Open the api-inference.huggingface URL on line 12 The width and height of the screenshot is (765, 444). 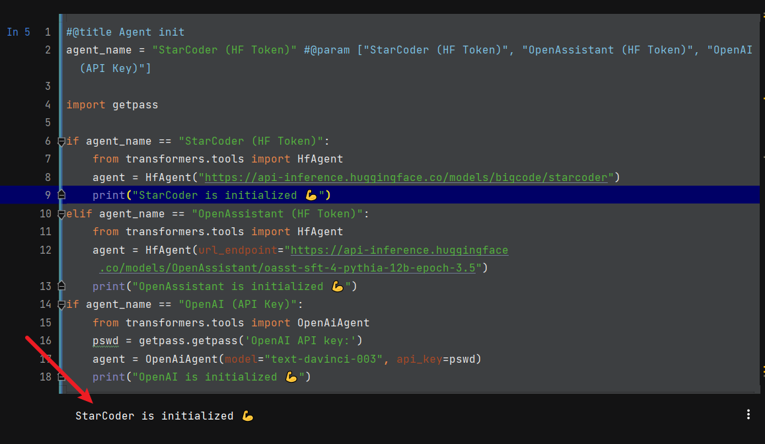[x=399, y=250]
